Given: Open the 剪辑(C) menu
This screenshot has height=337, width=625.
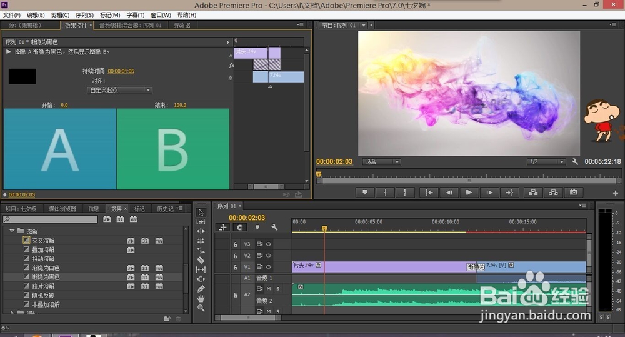Looking at the screenshot, I should coord(60,15).
